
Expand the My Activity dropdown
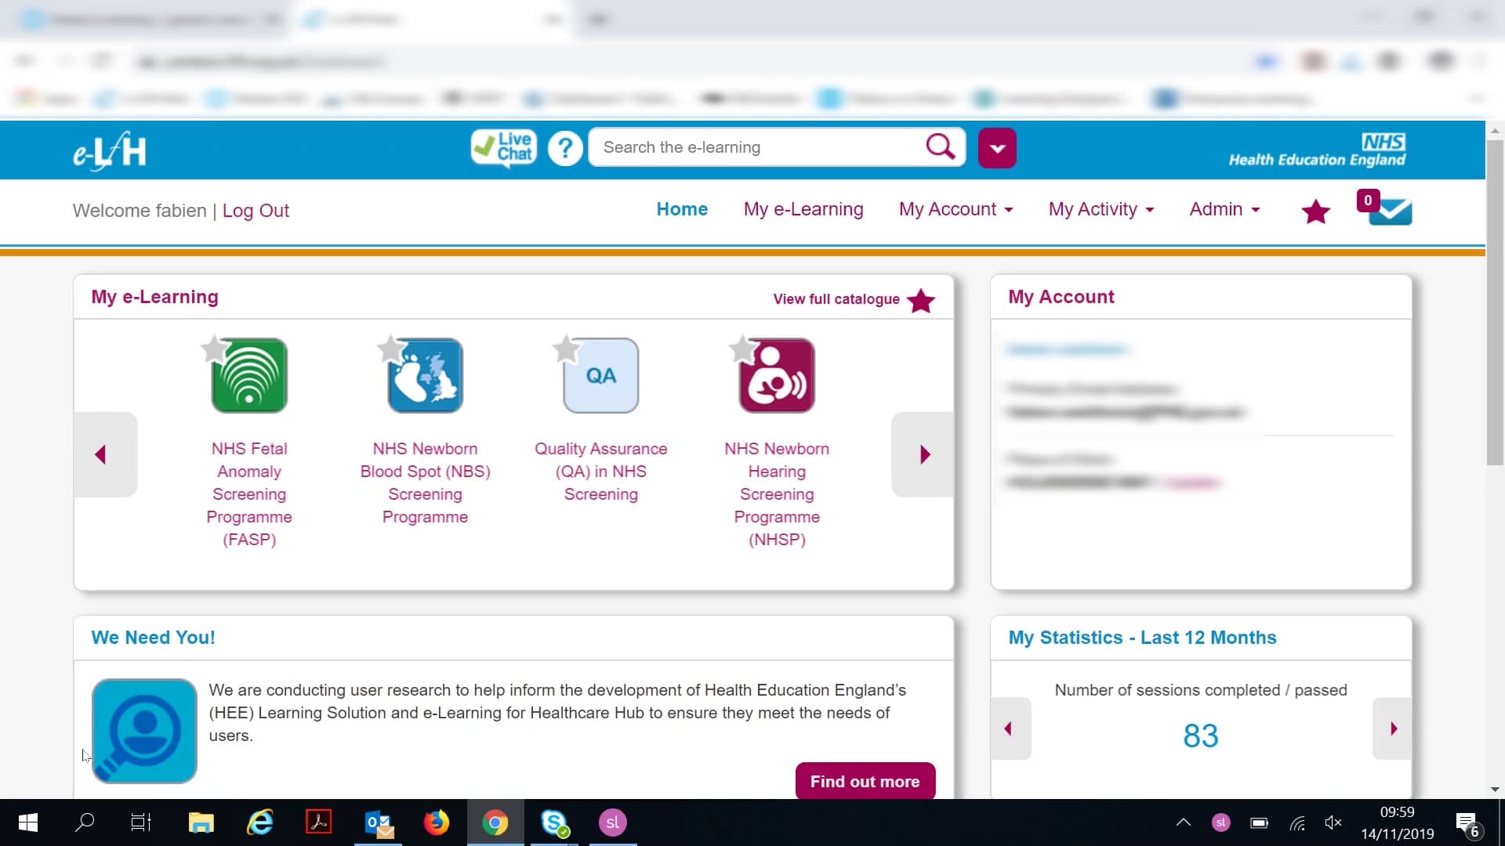1101,209
